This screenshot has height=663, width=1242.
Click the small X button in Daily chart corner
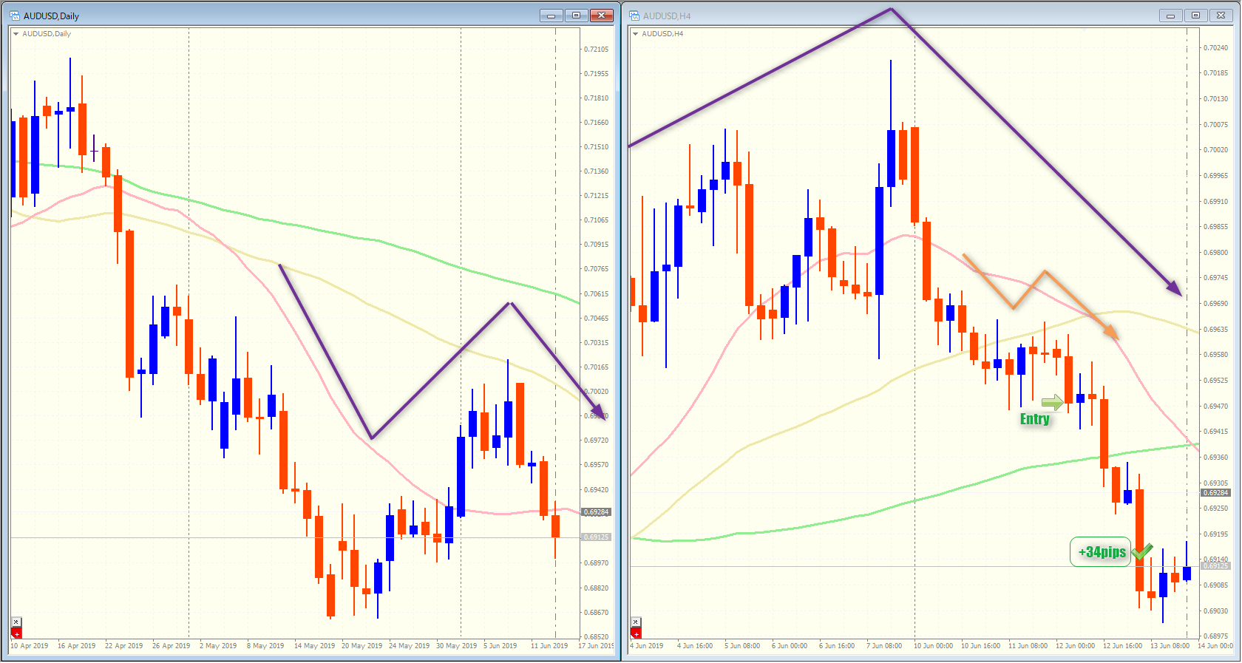point(16,622)
